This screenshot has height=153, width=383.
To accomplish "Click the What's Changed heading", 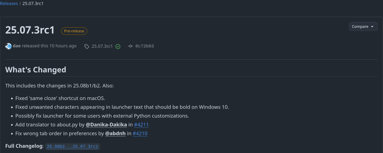I will (36, 70).
